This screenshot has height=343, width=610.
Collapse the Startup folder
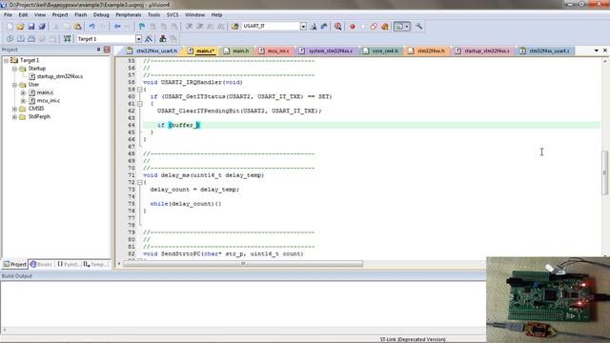coord(14,69)
